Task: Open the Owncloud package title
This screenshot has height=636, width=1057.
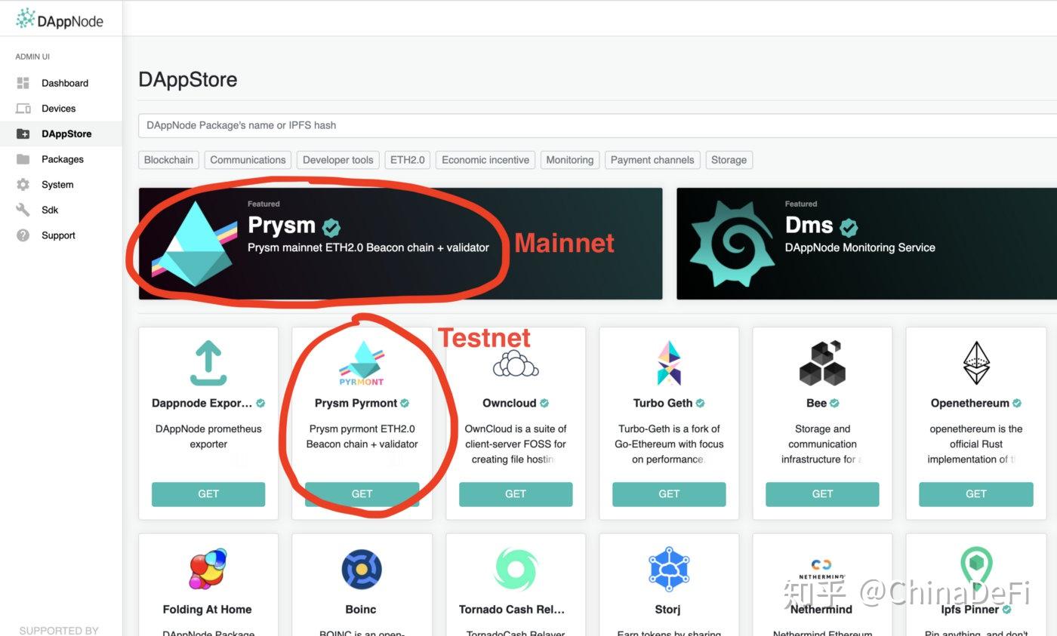Action: [x=510, y=403]
